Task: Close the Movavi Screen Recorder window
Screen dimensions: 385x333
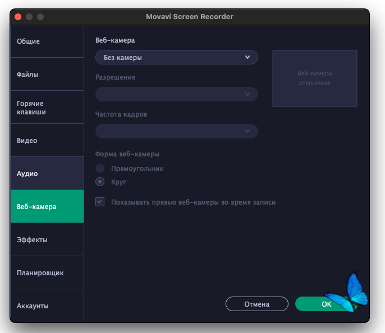Action: pyautogui.click(x=18, y=17)
